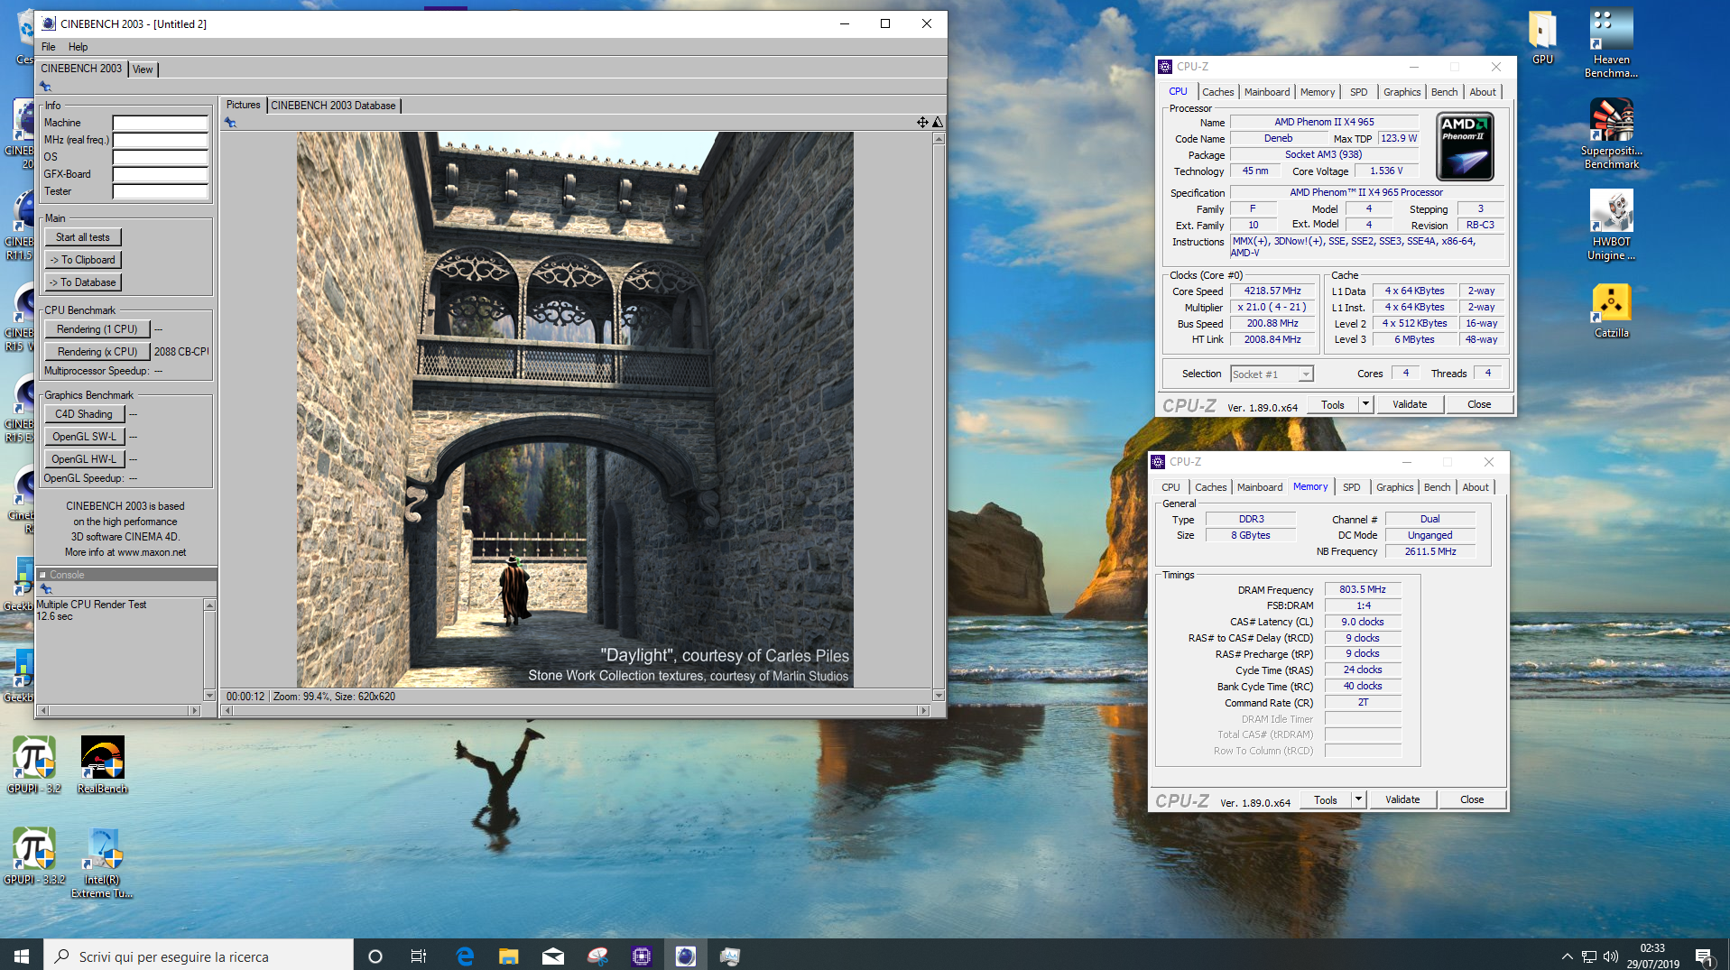Click the Windows search box
This screenshot has width=1730, height=970.
point(199,956)
